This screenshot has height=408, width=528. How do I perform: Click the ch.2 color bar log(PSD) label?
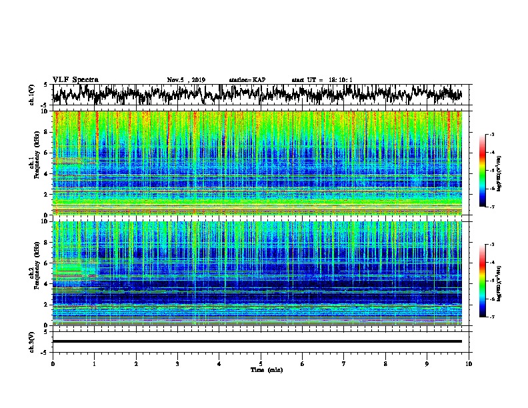[x=499, y=283]
